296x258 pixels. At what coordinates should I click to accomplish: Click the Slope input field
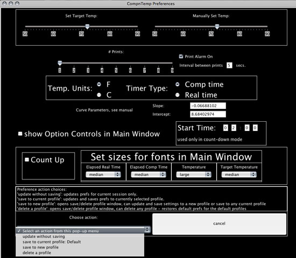tap(208, 106)
